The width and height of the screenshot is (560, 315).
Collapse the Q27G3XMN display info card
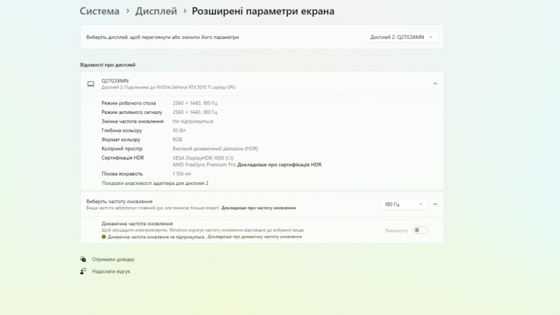(435, 84)
